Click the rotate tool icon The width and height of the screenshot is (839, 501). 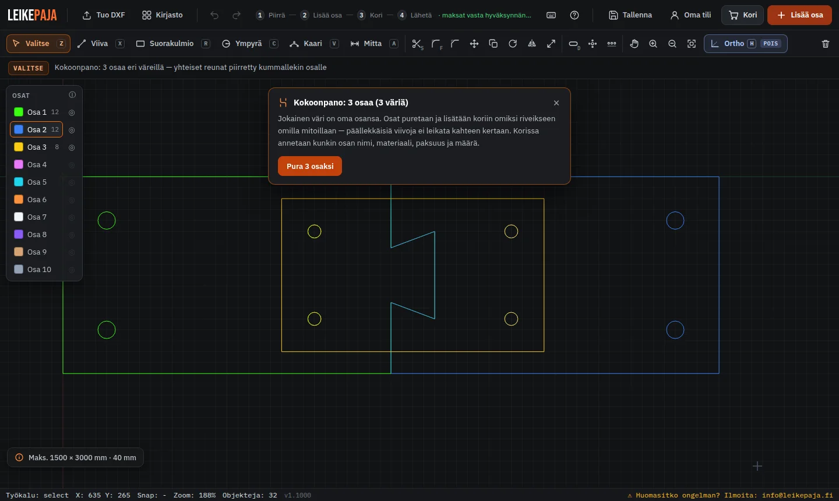(513, 44)
